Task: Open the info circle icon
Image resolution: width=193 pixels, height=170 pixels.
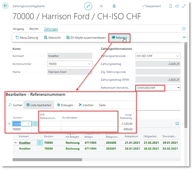Action: 184,29
